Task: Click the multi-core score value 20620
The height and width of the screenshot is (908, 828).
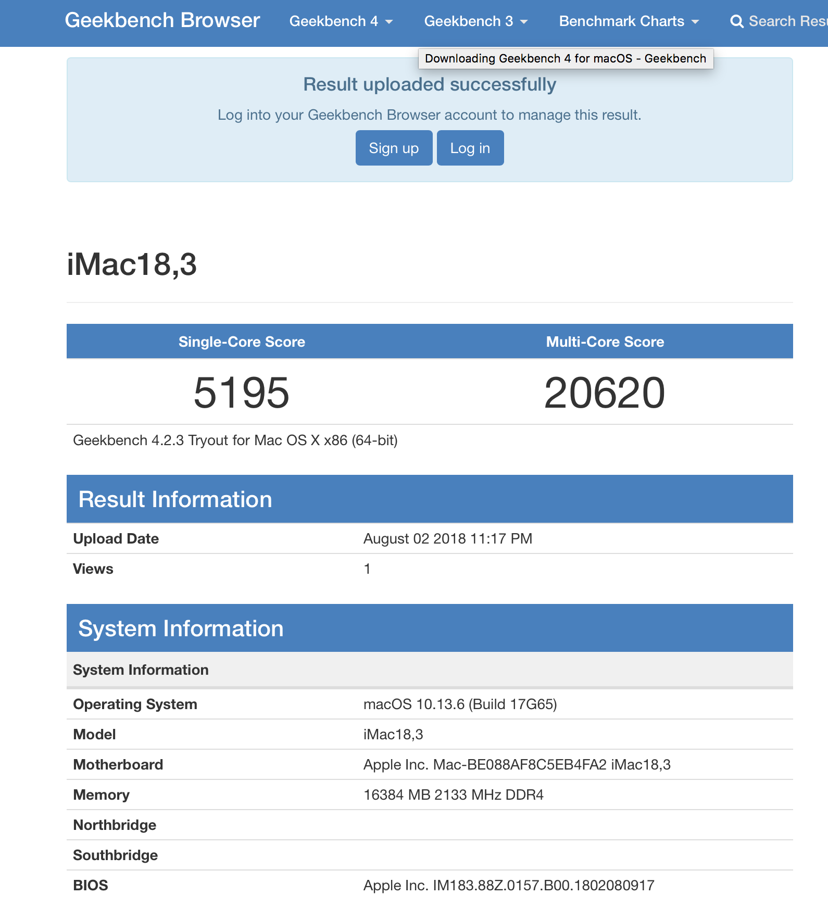Action: pyautogui.click(x=604, y=393)
